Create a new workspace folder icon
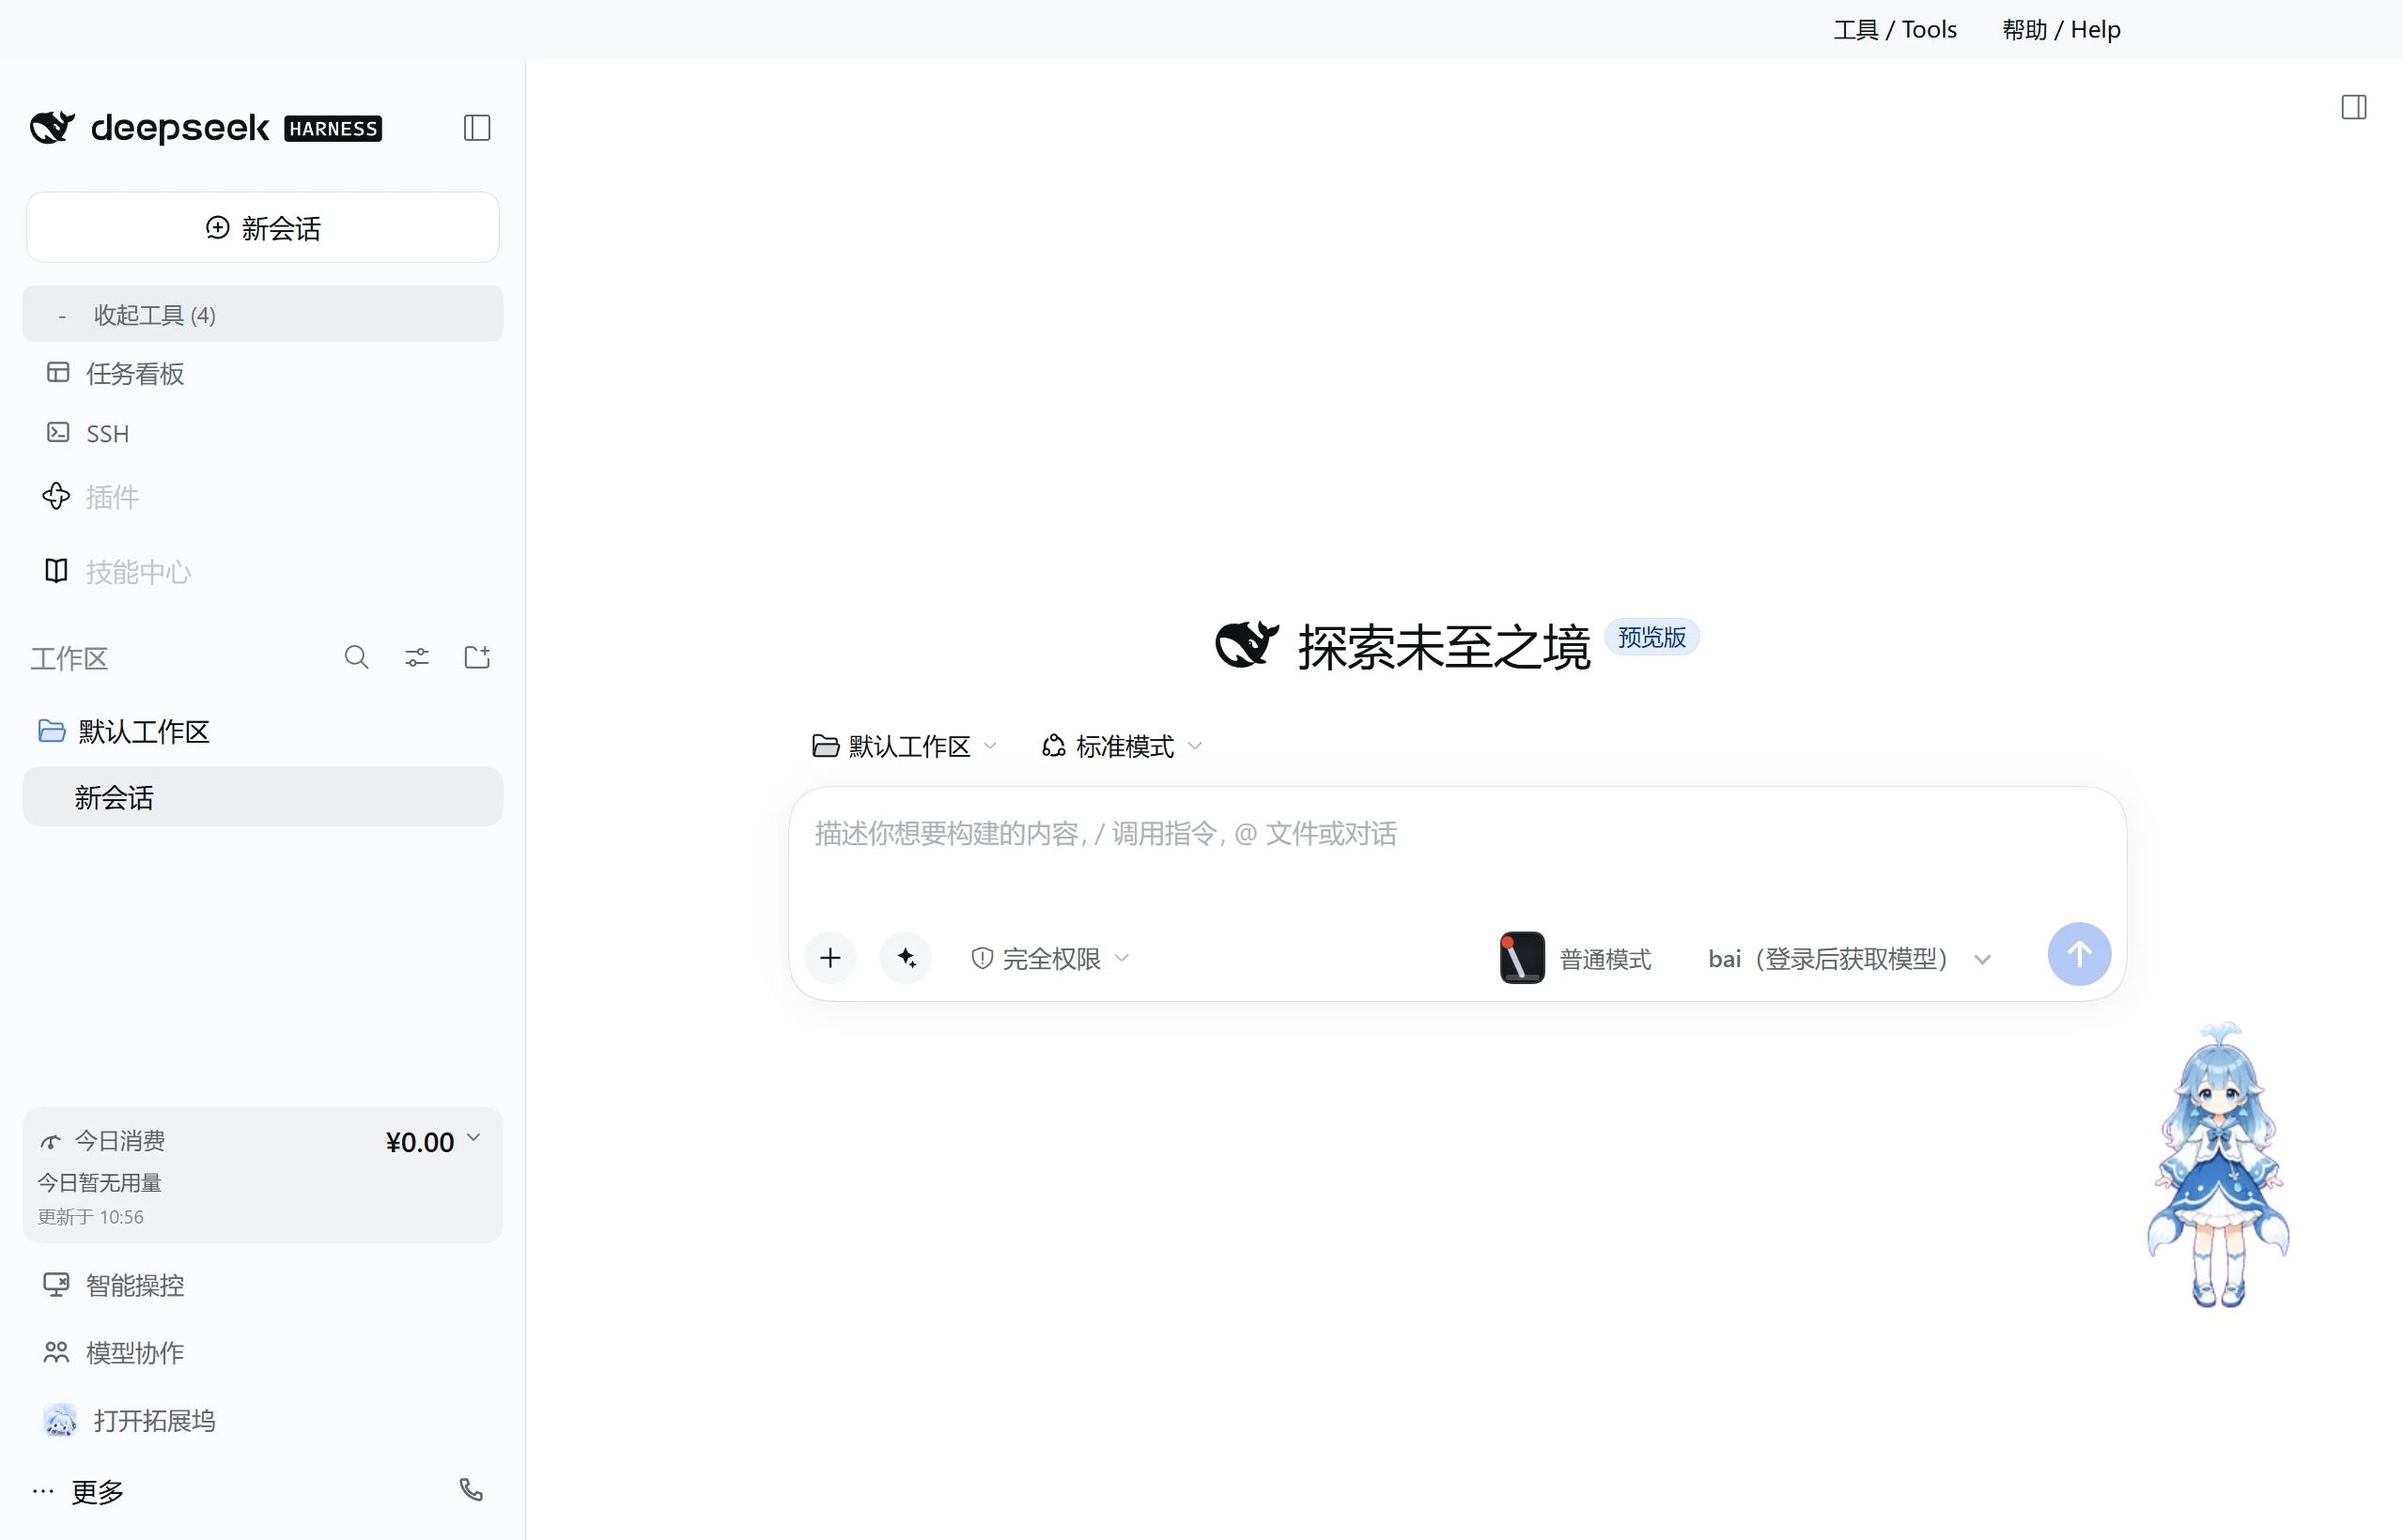 [x=477, y=657]
